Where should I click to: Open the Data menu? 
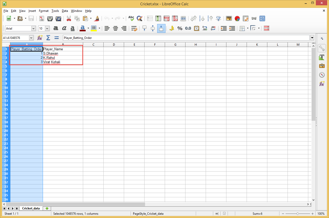click(65, 11)
